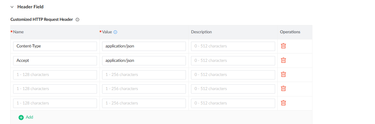Click the Header Field section title
This screenshot has height=124, width=375.
pyautogui.click(x=31, y=7)
